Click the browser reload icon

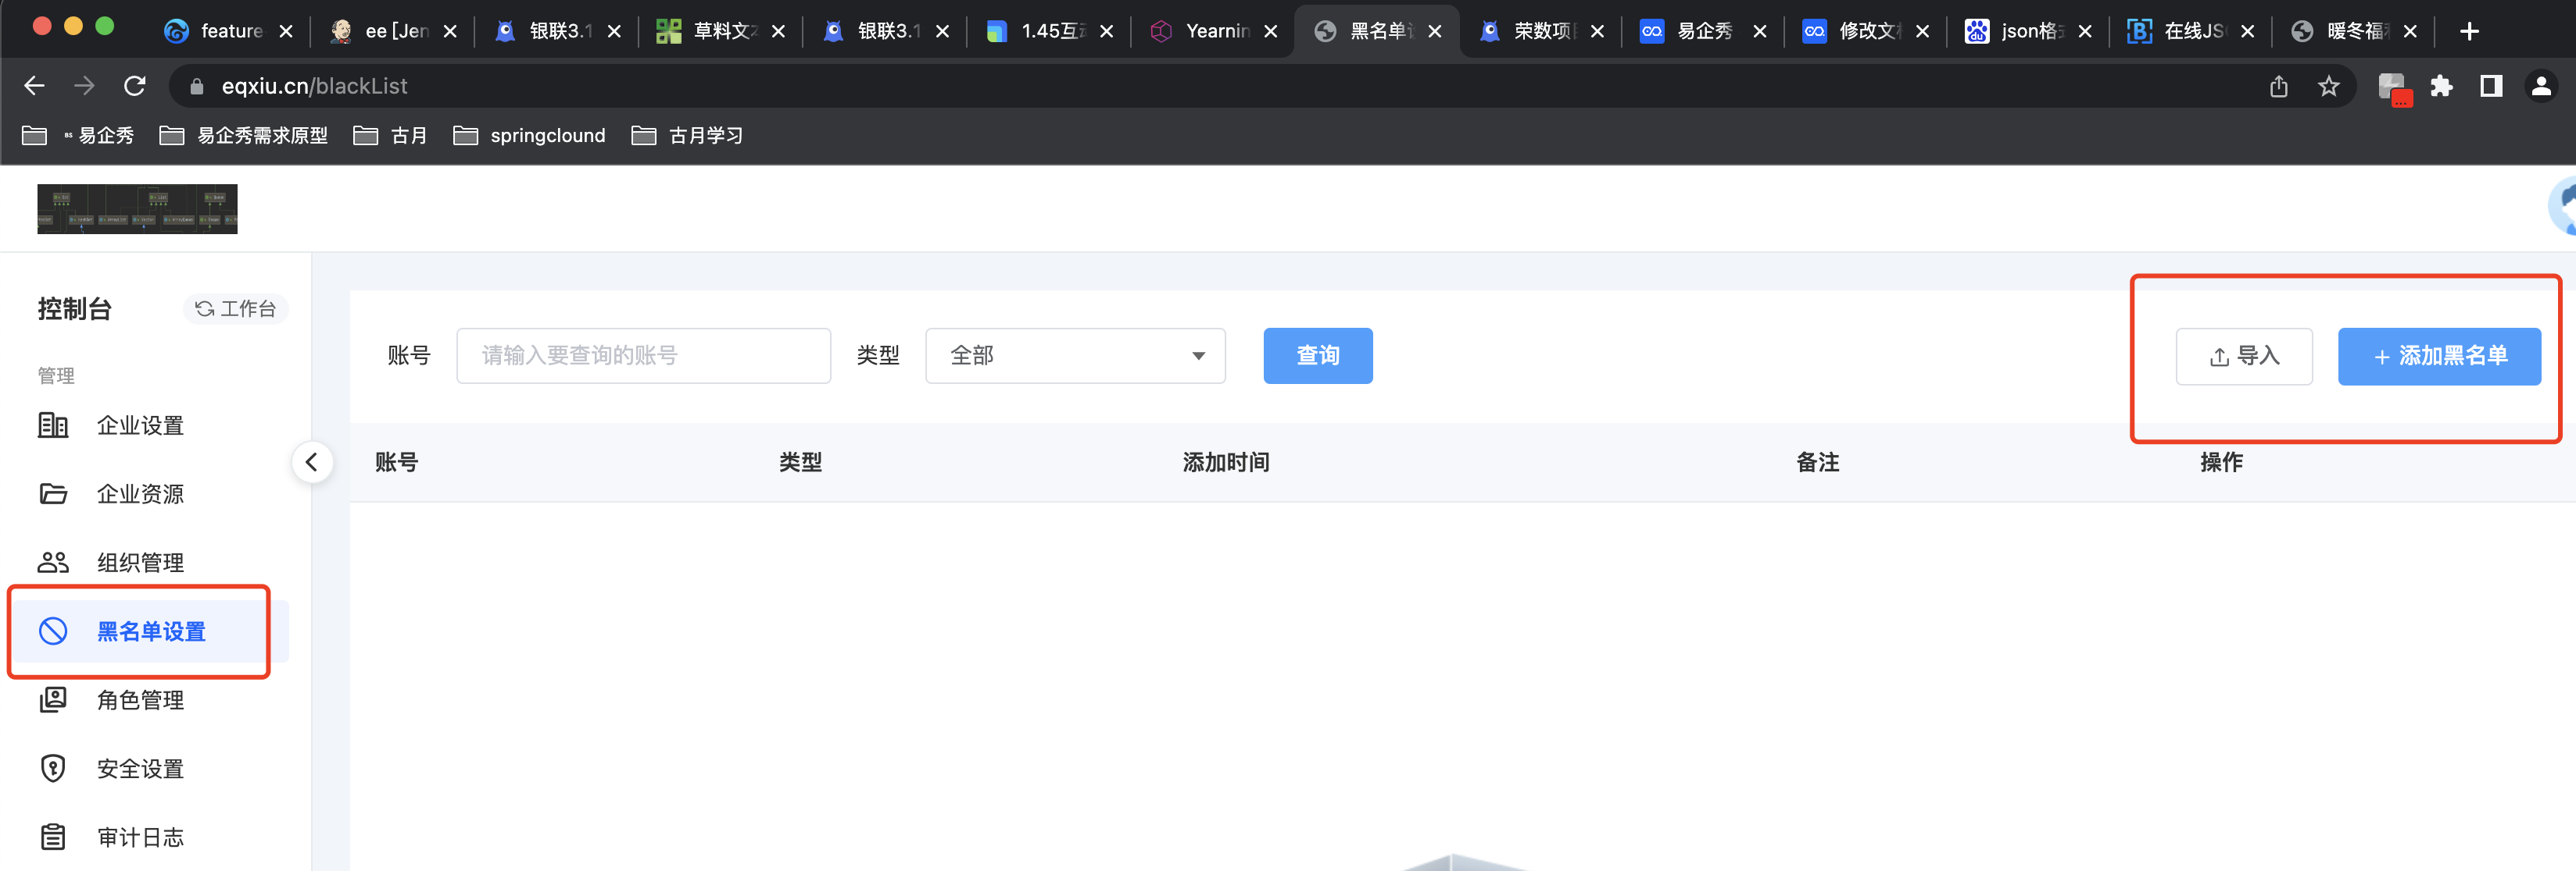135,86
